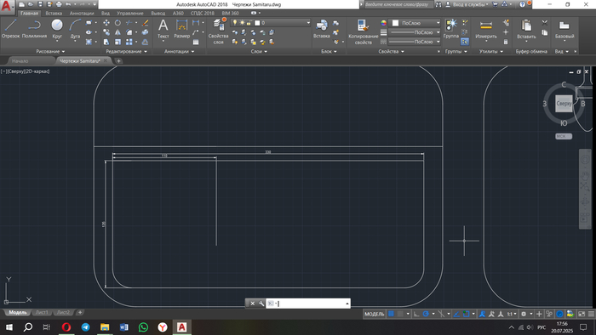Toggle object snap tracking in status bar

click(x=456, y=314)
